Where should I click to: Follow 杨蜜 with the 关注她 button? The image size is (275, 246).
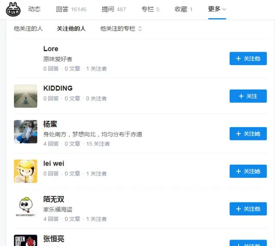(248, 134)
